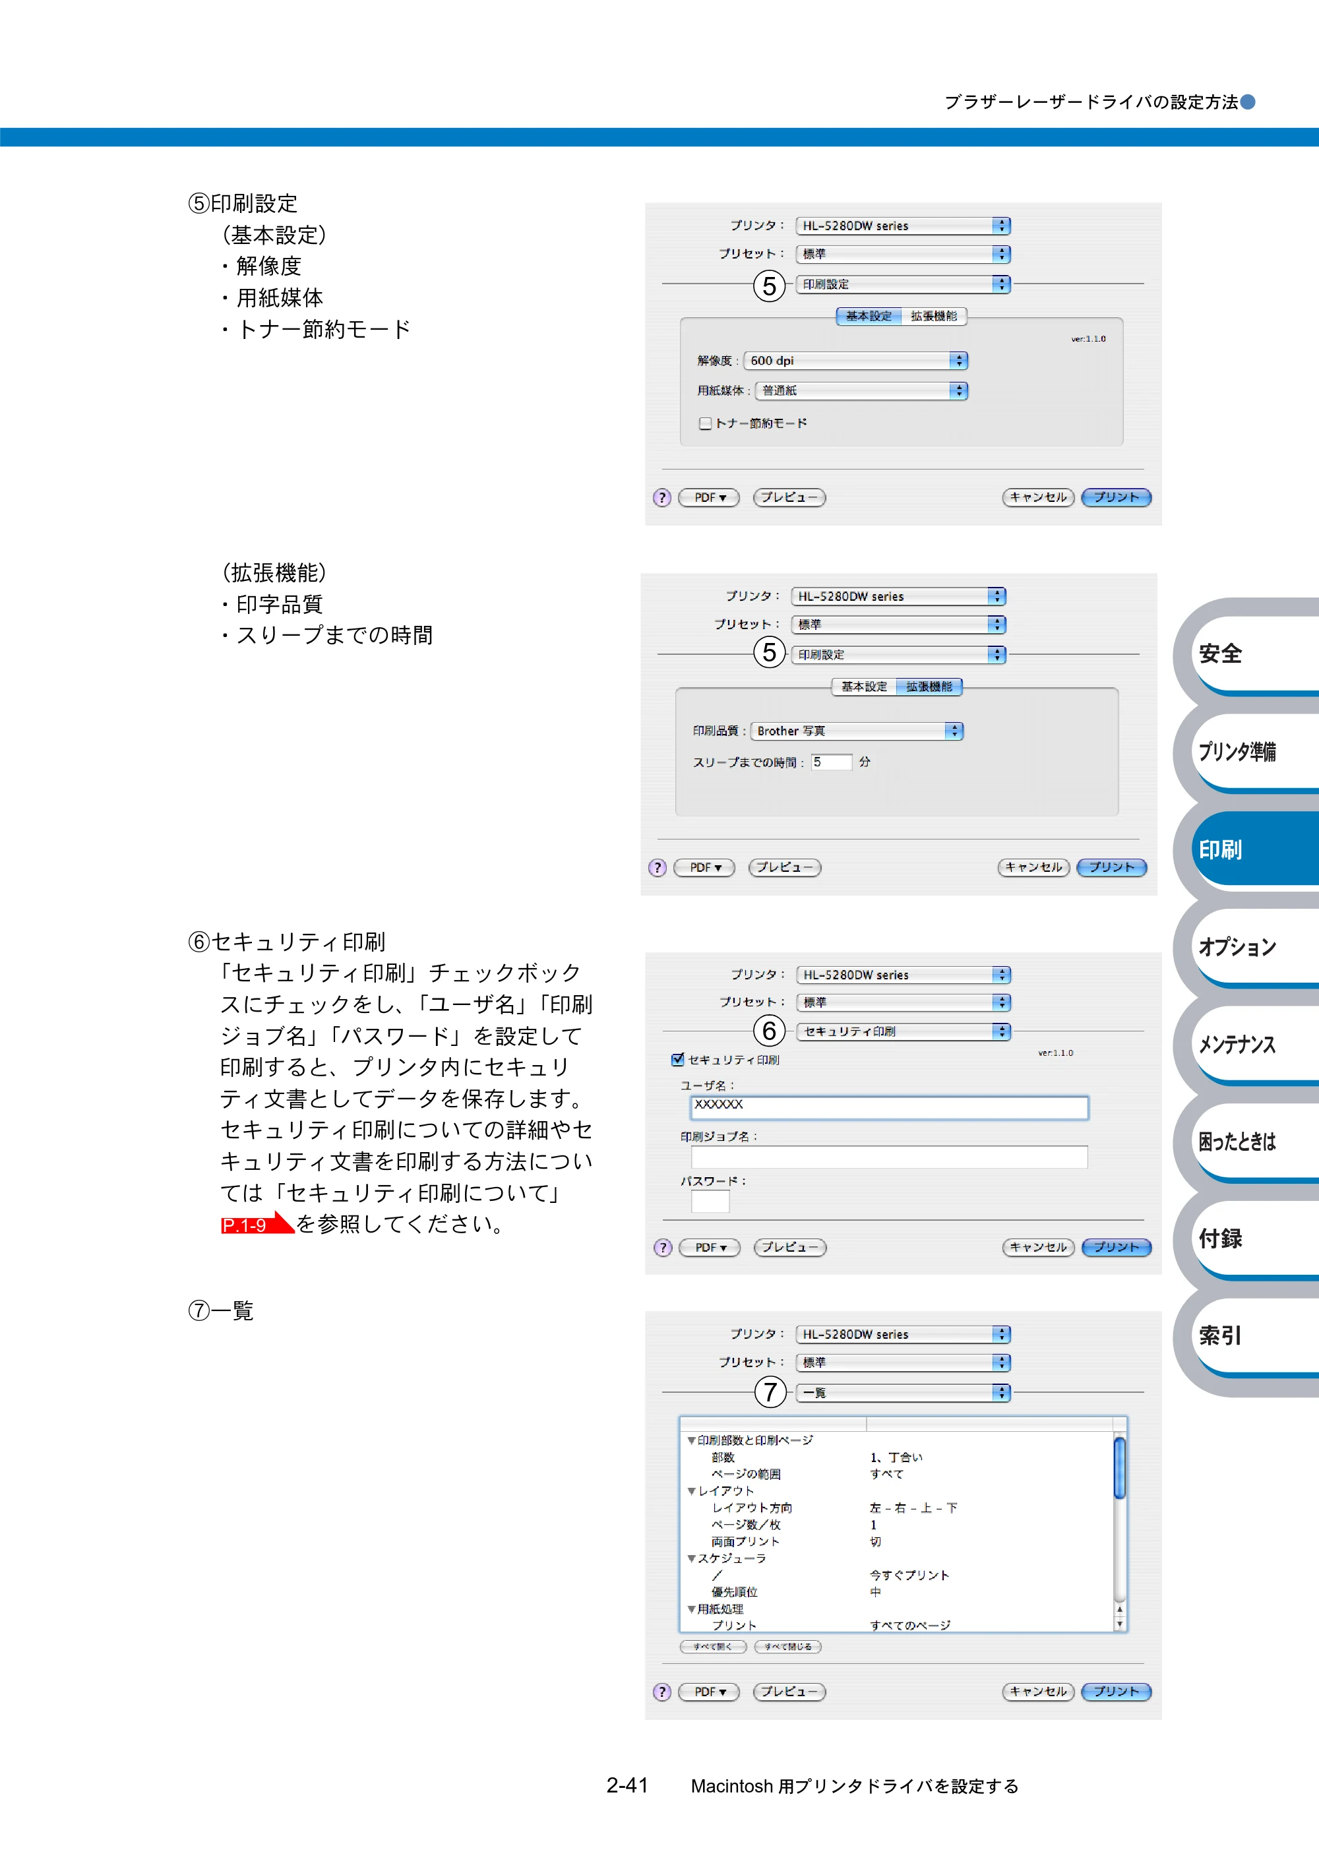Click the scroll up arrow in the summary list
Screen dimensions: 1319x1867
pyautogui.click(x=1120, y=1609)
